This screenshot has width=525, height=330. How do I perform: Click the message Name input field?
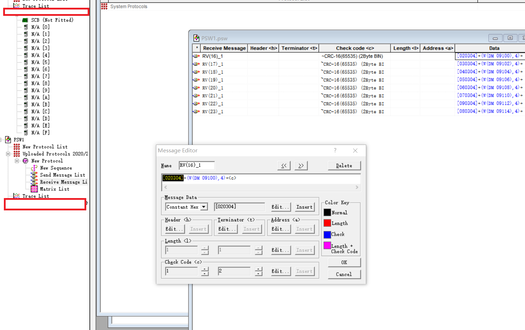[196, 165]
